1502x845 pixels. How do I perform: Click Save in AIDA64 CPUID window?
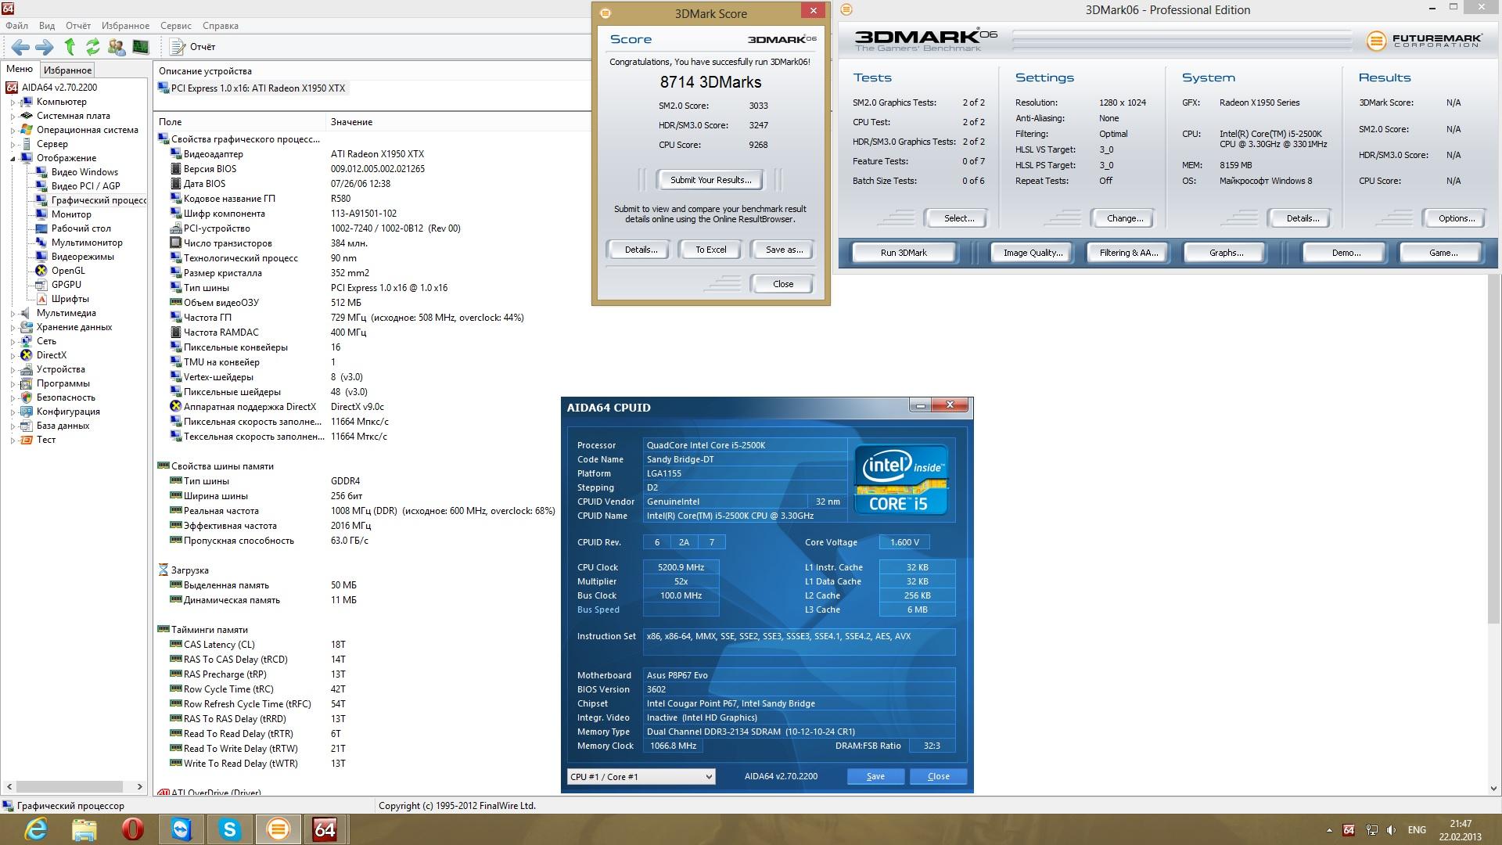pos(875,776)
